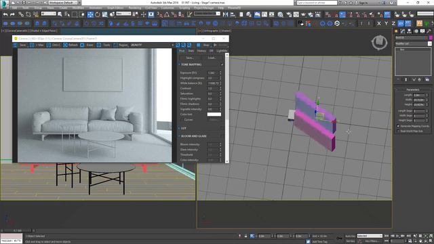Toggle the selection lock icon in status bar
Viewport: 434px width, 244px height.
(245, 236)
